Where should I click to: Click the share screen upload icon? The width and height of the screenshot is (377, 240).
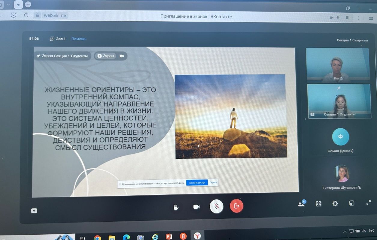34,211
